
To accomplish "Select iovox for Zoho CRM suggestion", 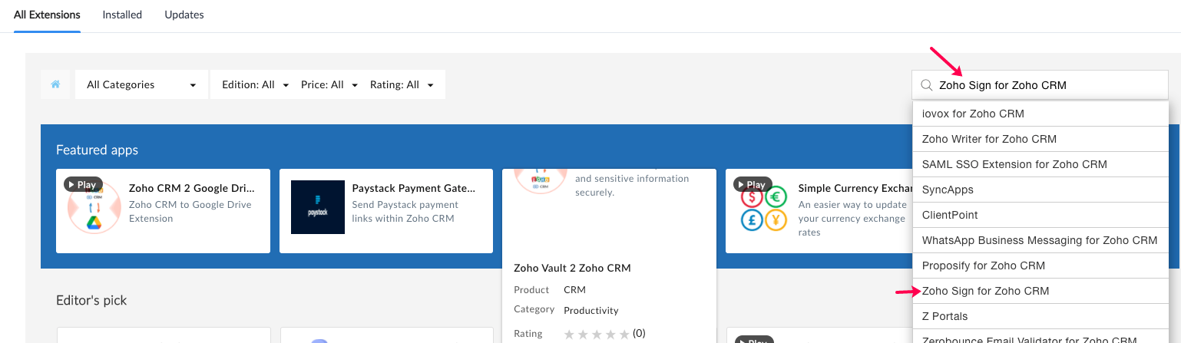I will (x=1040, y=114).
